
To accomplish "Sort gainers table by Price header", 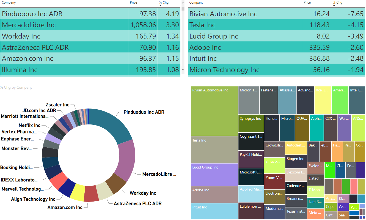I will tap(133, 3).
